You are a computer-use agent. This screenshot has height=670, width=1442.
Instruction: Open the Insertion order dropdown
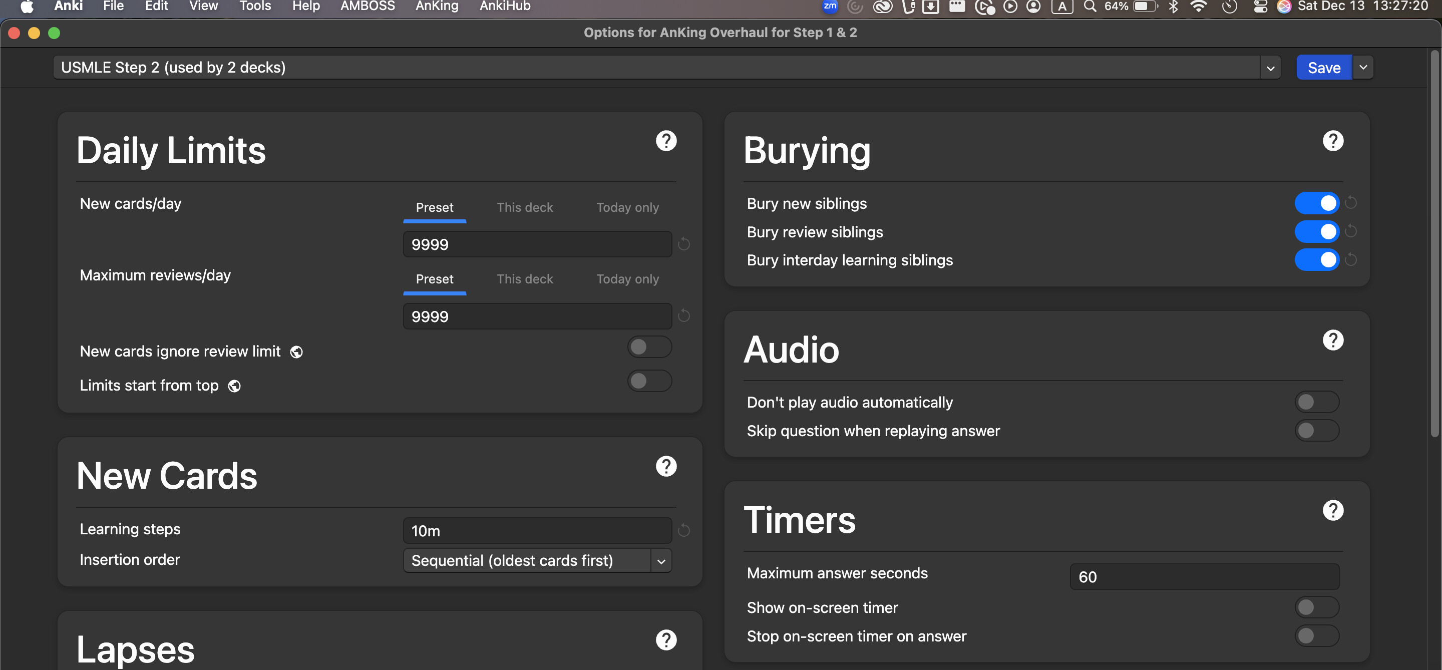coord(537,561)
